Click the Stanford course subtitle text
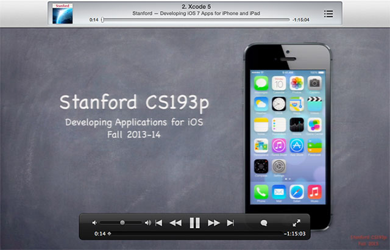Image resolution: width=390 pixels, height=250 pixels. tap(196, 13)
